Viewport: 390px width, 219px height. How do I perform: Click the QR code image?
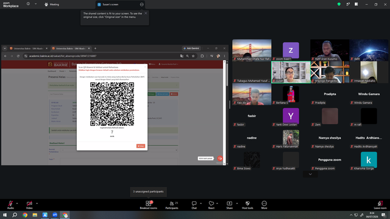coord(112,104)
